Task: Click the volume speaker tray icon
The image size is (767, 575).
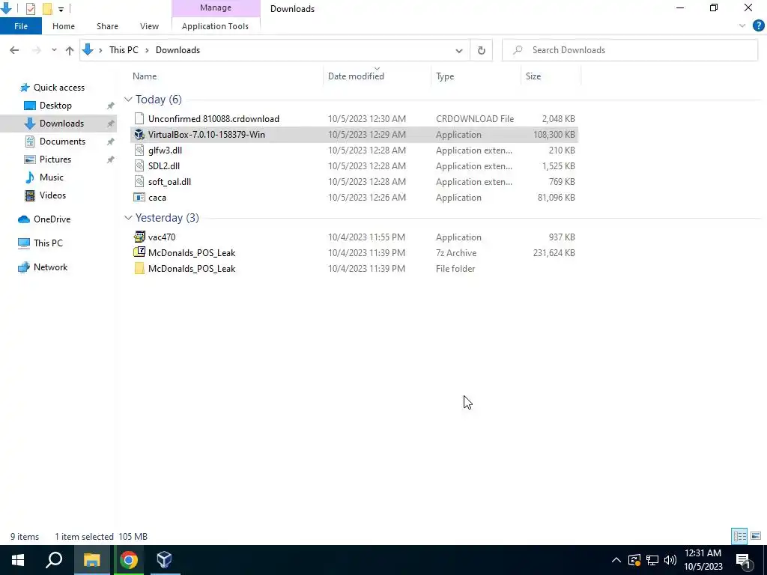Action: [670, 560]
